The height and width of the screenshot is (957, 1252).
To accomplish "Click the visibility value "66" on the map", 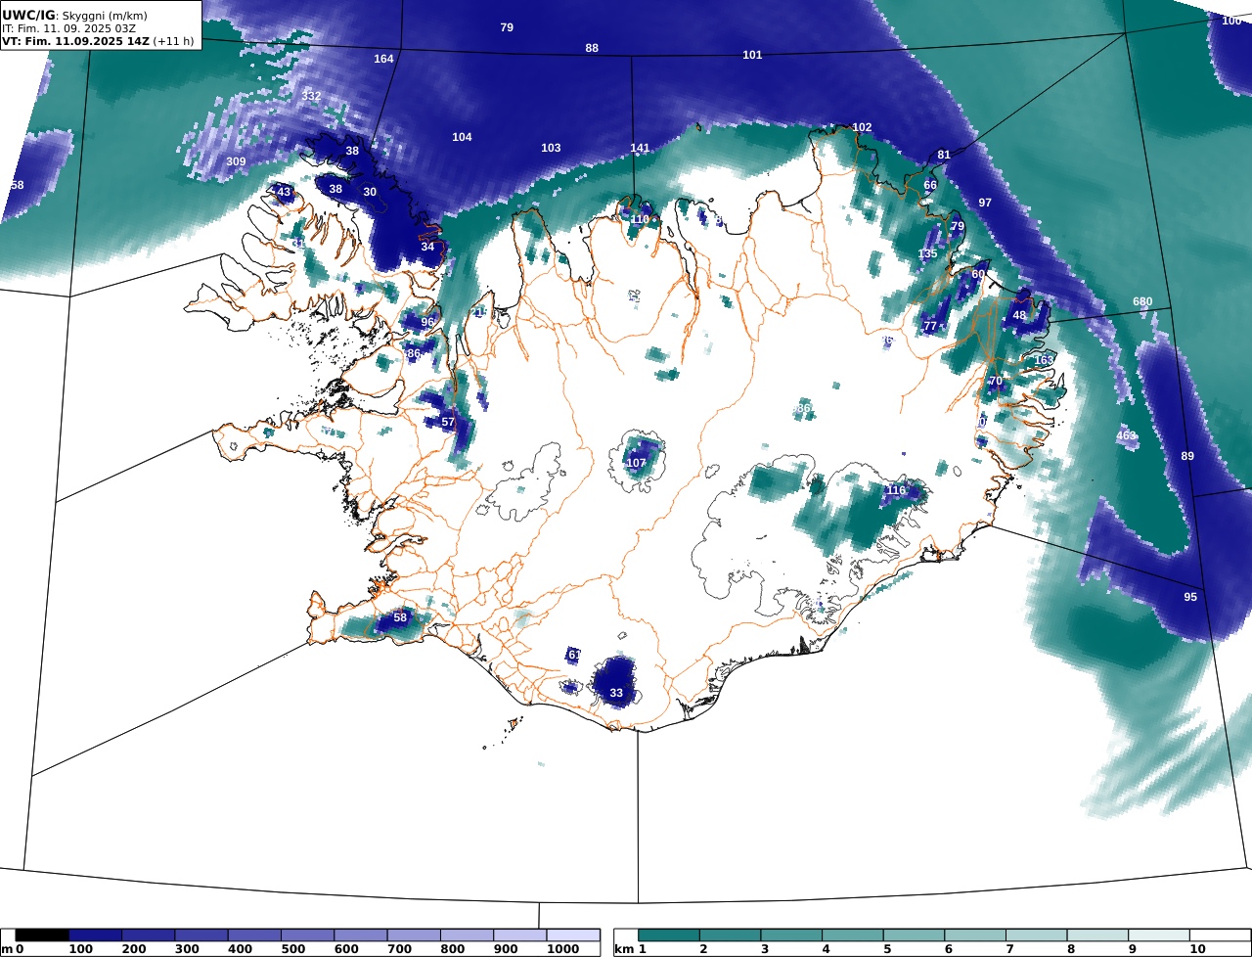I will [x=930, y=185].
